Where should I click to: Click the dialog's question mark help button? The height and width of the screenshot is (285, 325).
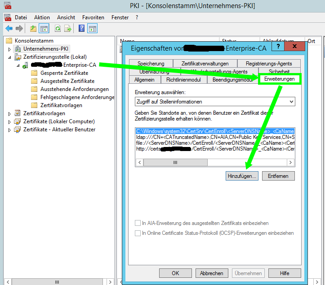pyautogui.click(x=278, y=46)
